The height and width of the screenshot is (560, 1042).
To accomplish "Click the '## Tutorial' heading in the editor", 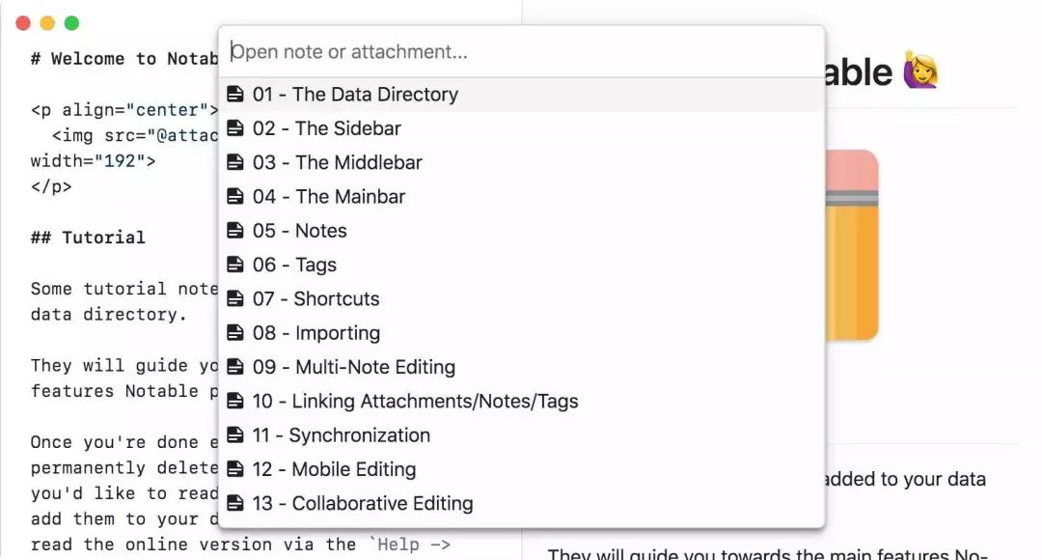I will 88,238.
